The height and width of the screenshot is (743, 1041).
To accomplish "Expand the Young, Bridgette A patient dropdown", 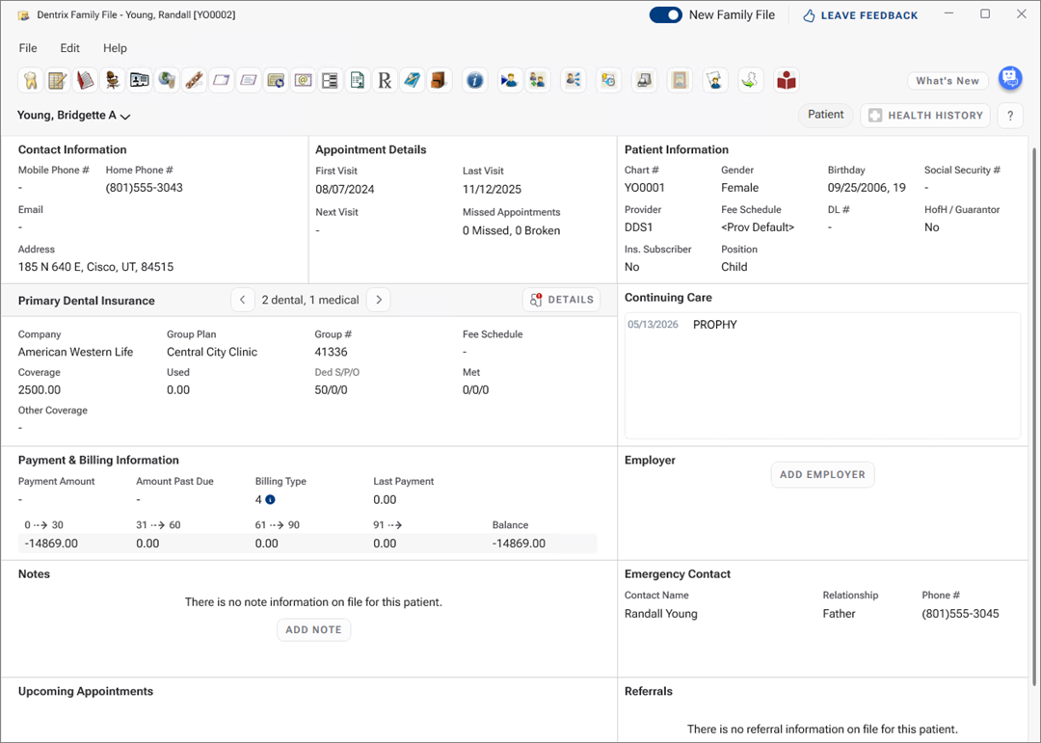I will (x=74, y=116).
